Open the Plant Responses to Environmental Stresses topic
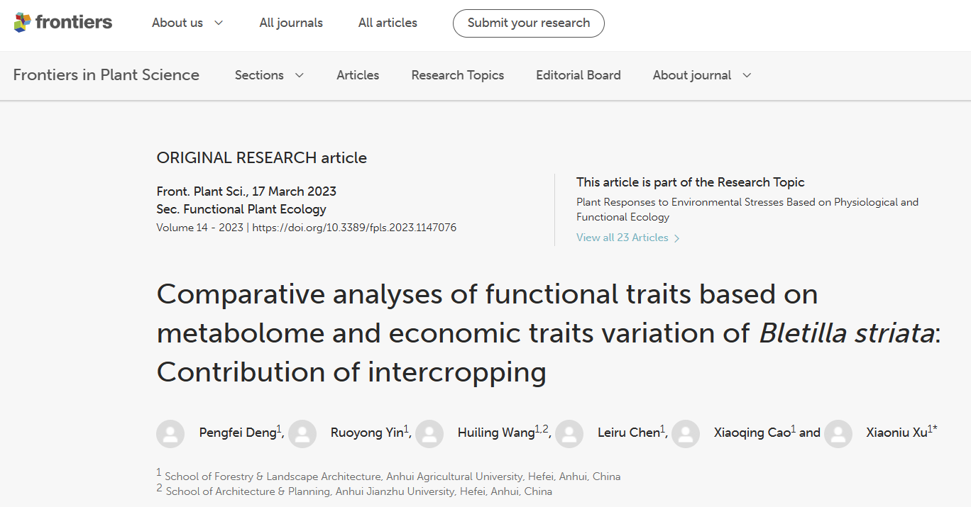Image resolution: width=971 pixels, height=507 pixels. pos(747,209)
